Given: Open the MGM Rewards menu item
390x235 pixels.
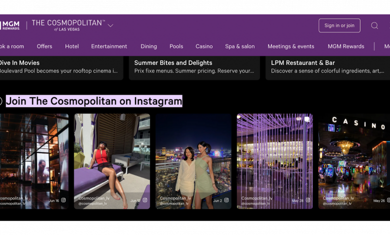Looking at the screenshot, I should (345, 46).
